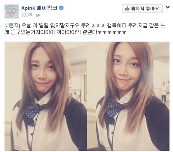Click the word 좋아요 inside the like button
This screenshot has height=152, width=173.
coord(152,8)
